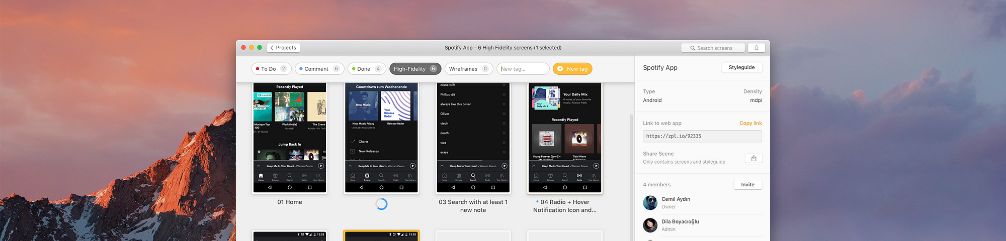Click the Android type value
Screen dimensions: 1006x241
(x=652, y=100)
